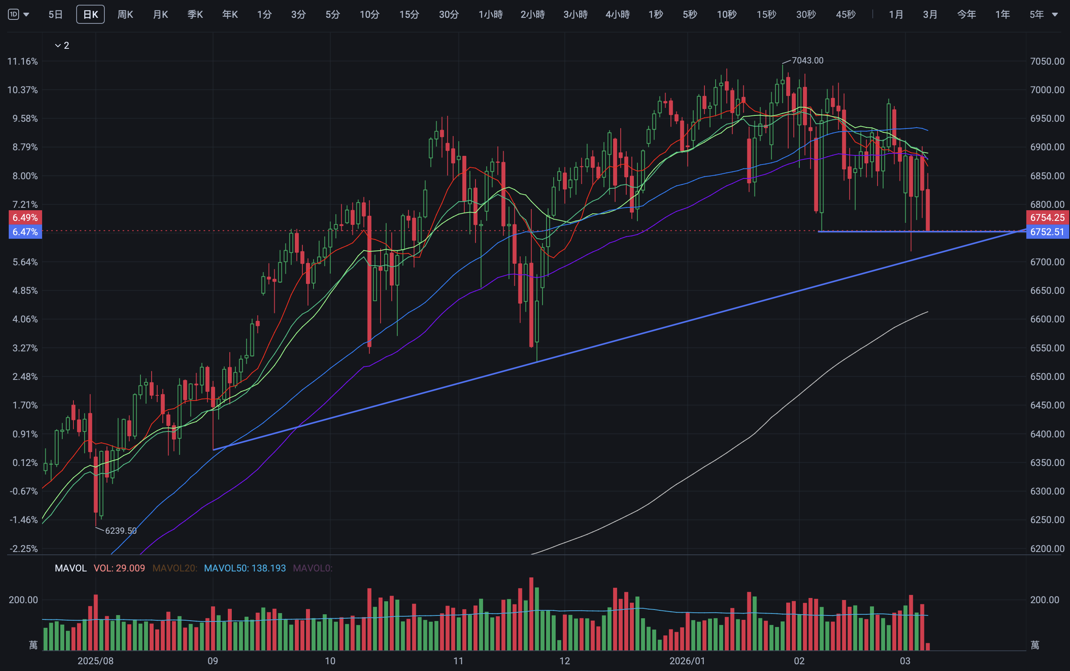Switch to 周K weekly chart

click(125, 15)
